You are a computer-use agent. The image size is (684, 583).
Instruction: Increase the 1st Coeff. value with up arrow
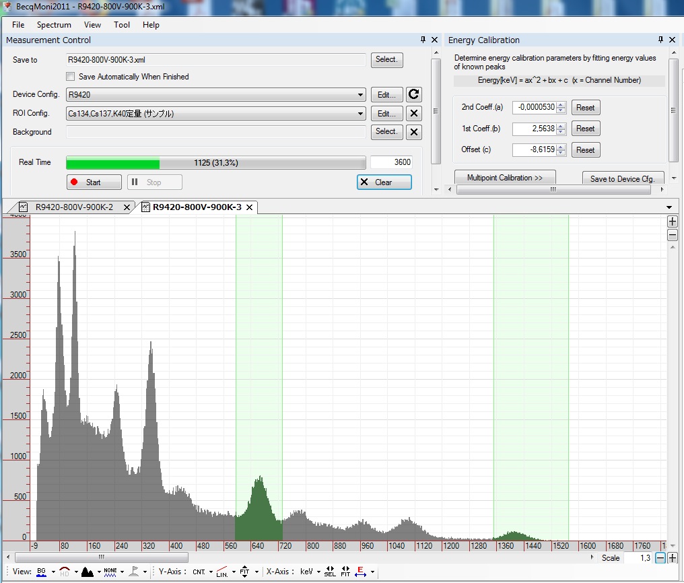click(x=561, y=126)
